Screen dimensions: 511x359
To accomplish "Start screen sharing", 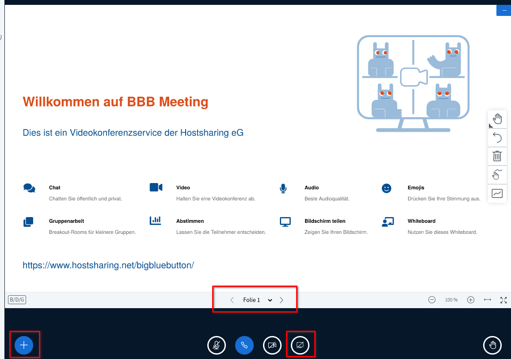I will (x=300, y=345).
